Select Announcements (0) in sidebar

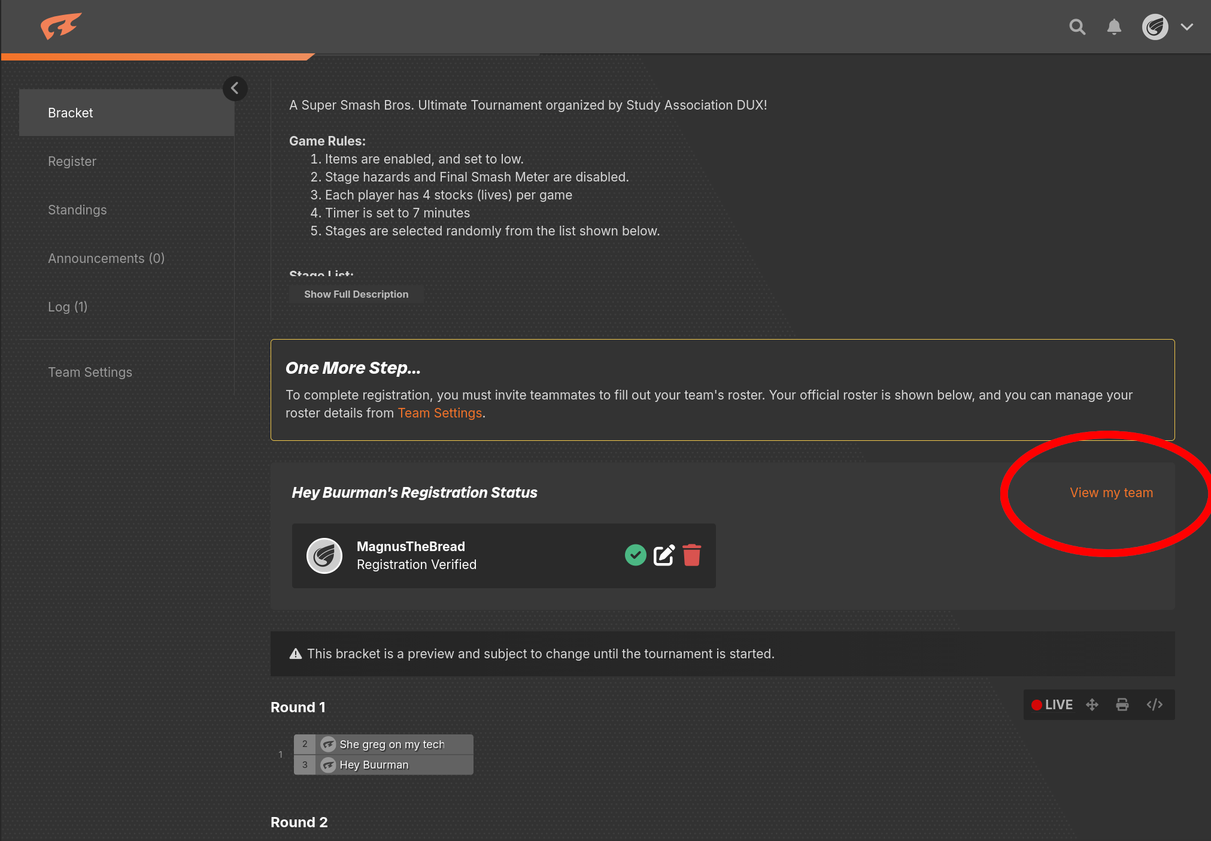click(106, 258)
